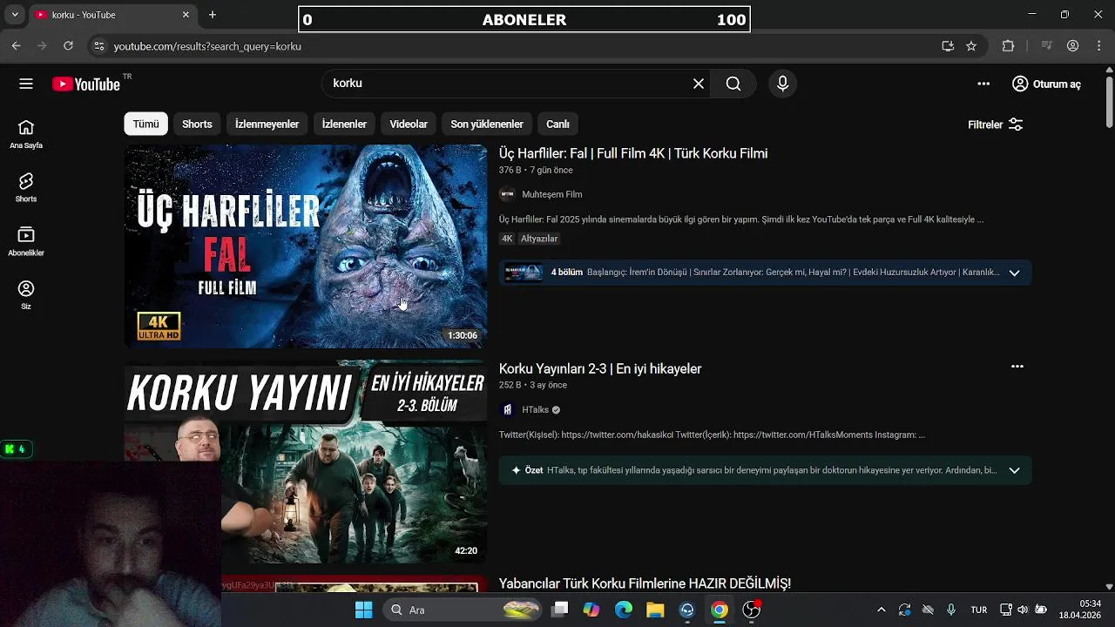Open Chrome three-dot menu
This screenshot has height=627, width=1115.
pyautogui.click(x=1098, y=46)
